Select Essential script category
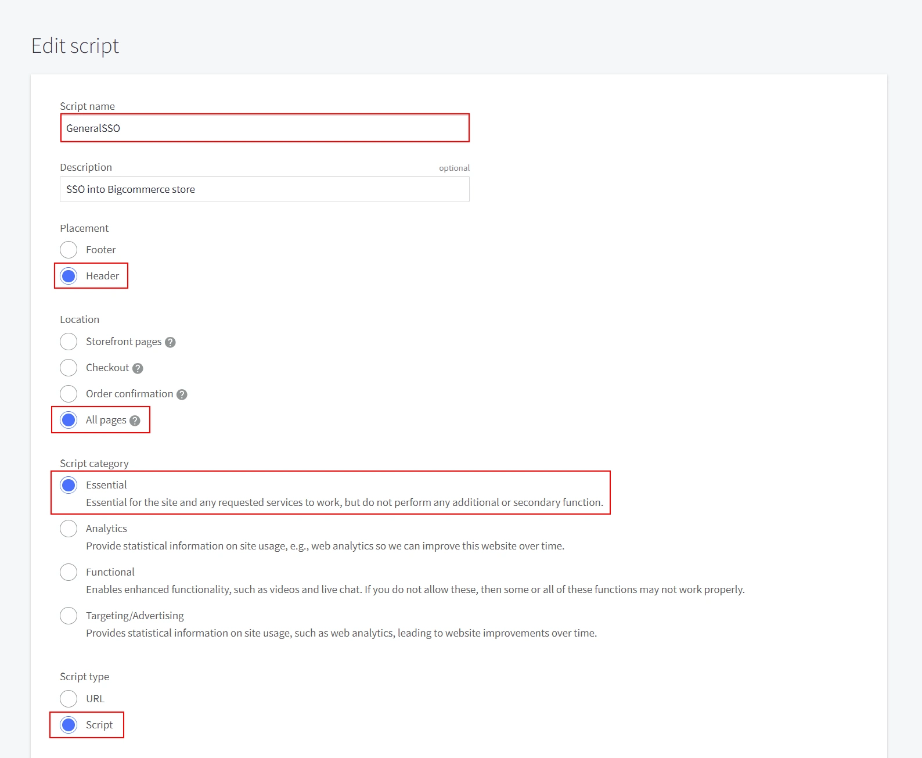 69,485
